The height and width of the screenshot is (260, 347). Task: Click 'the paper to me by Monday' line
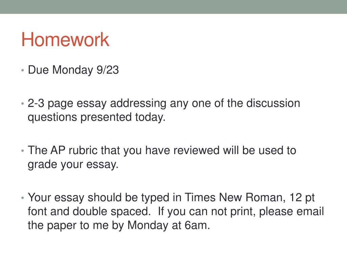tap(98, 225)
